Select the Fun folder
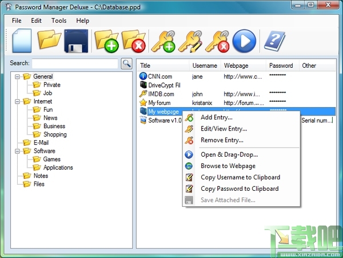 [48, 109]
